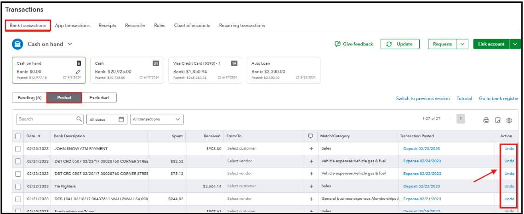This screenshot has height=214, width=524.
Task: Expand the Cash on hand account dropdown
Action: coord(70,44)
